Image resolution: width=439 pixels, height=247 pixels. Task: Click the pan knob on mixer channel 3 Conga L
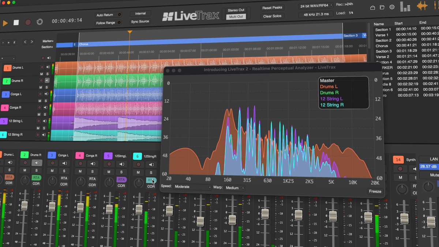53,181
